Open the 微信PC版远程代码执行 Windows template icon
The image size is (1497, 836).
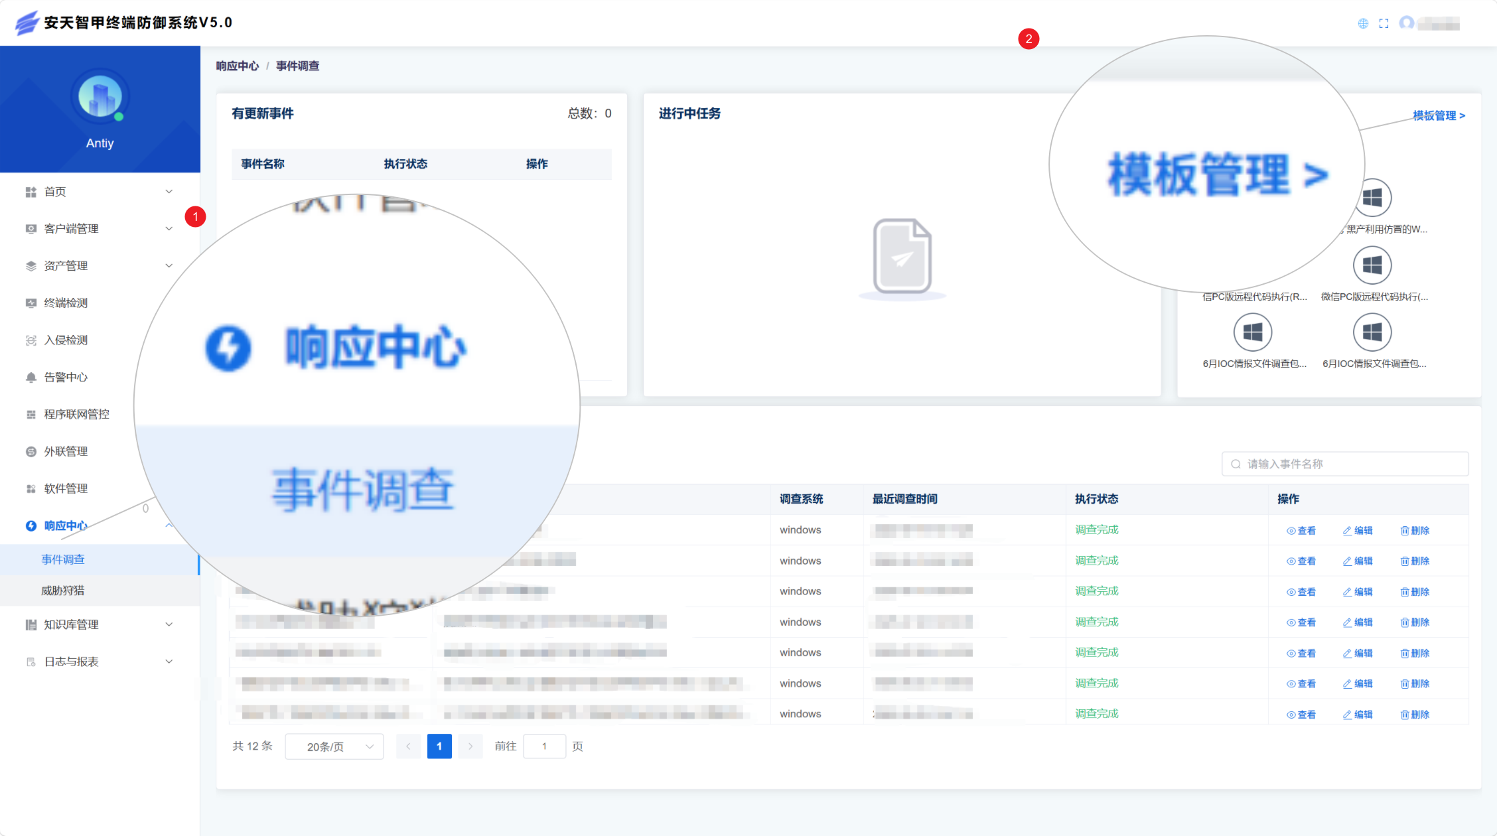[x=1372, y=265]
